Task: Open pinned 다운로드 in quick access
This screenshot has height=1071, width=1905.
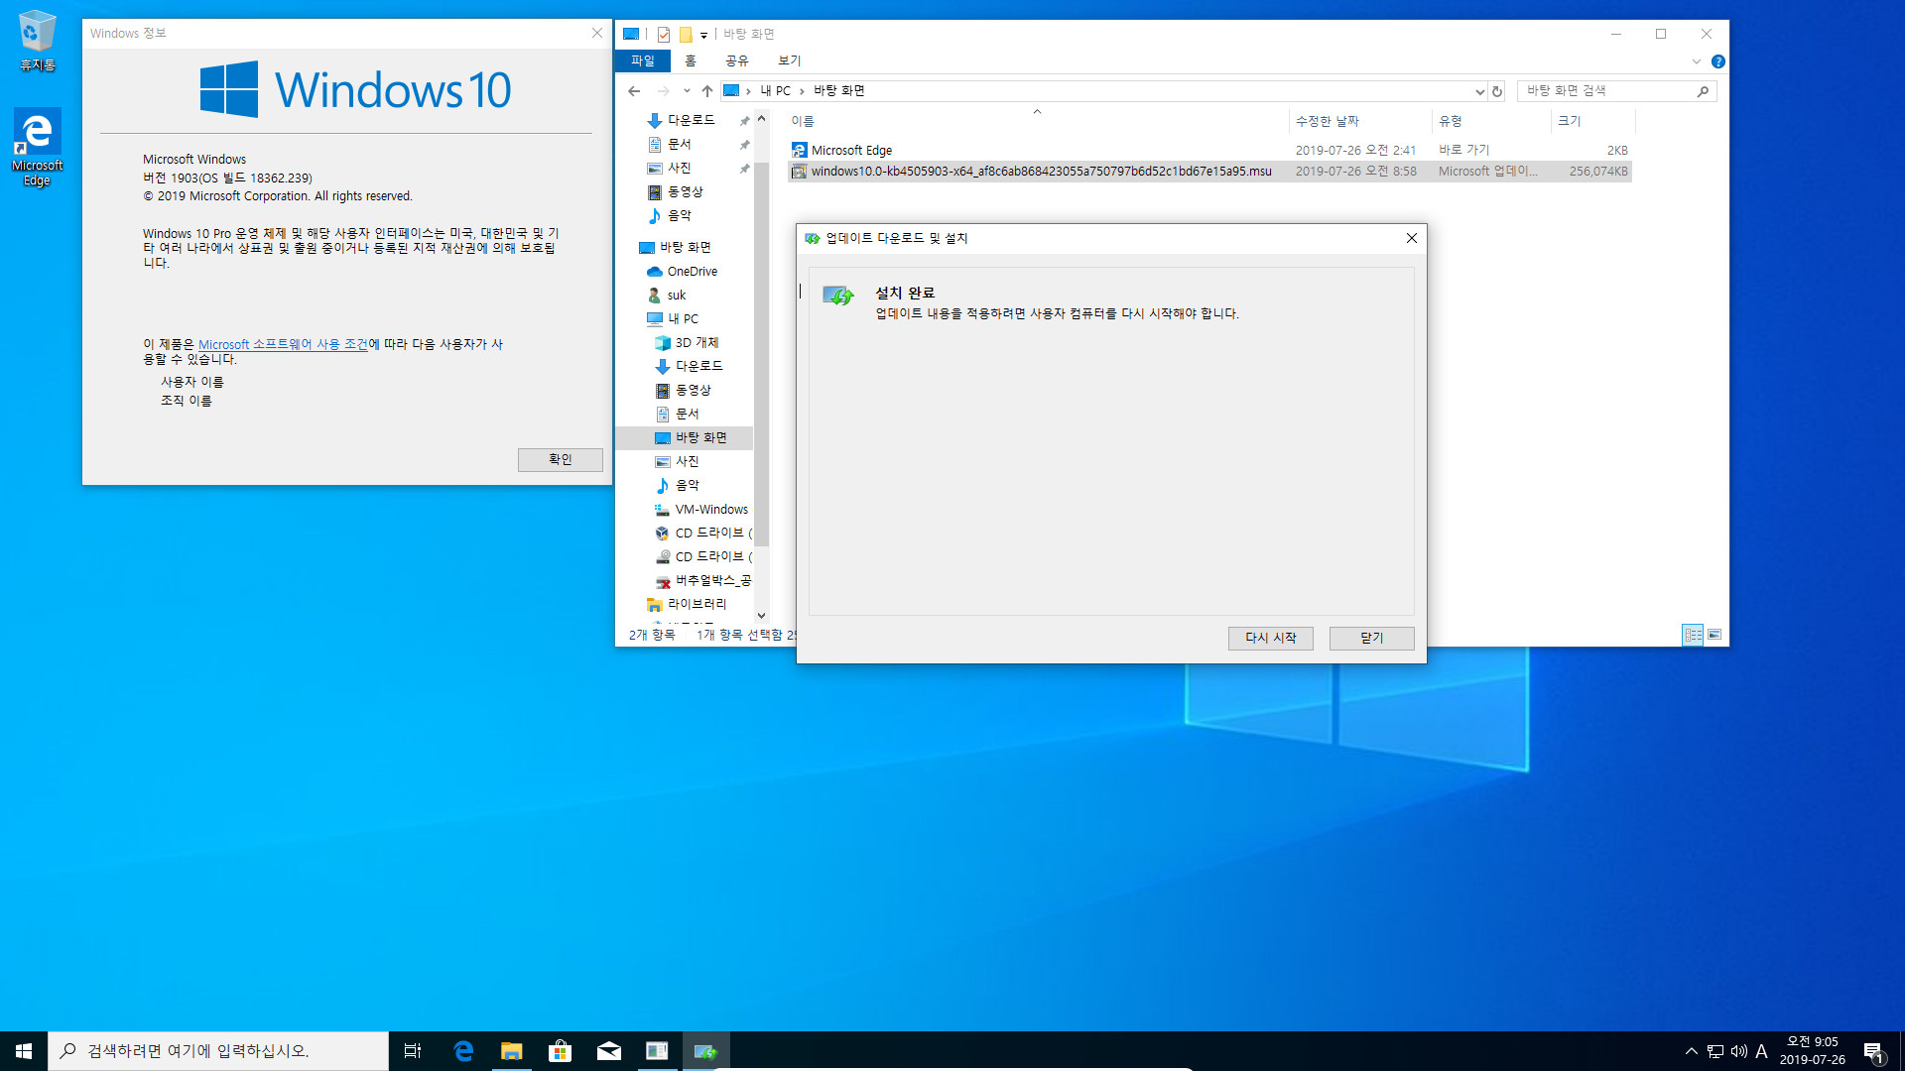Action: [x=691, y=120]
